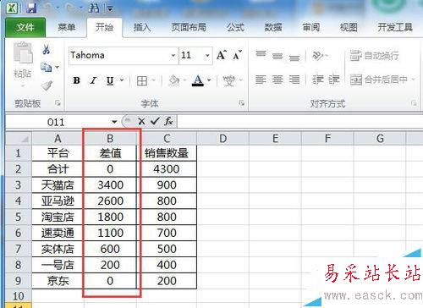Viewport: 423px width, 308px height.
Task: Decrease font size with the smaller A icon
Action: pyautogui.click(x=237, y=55)
